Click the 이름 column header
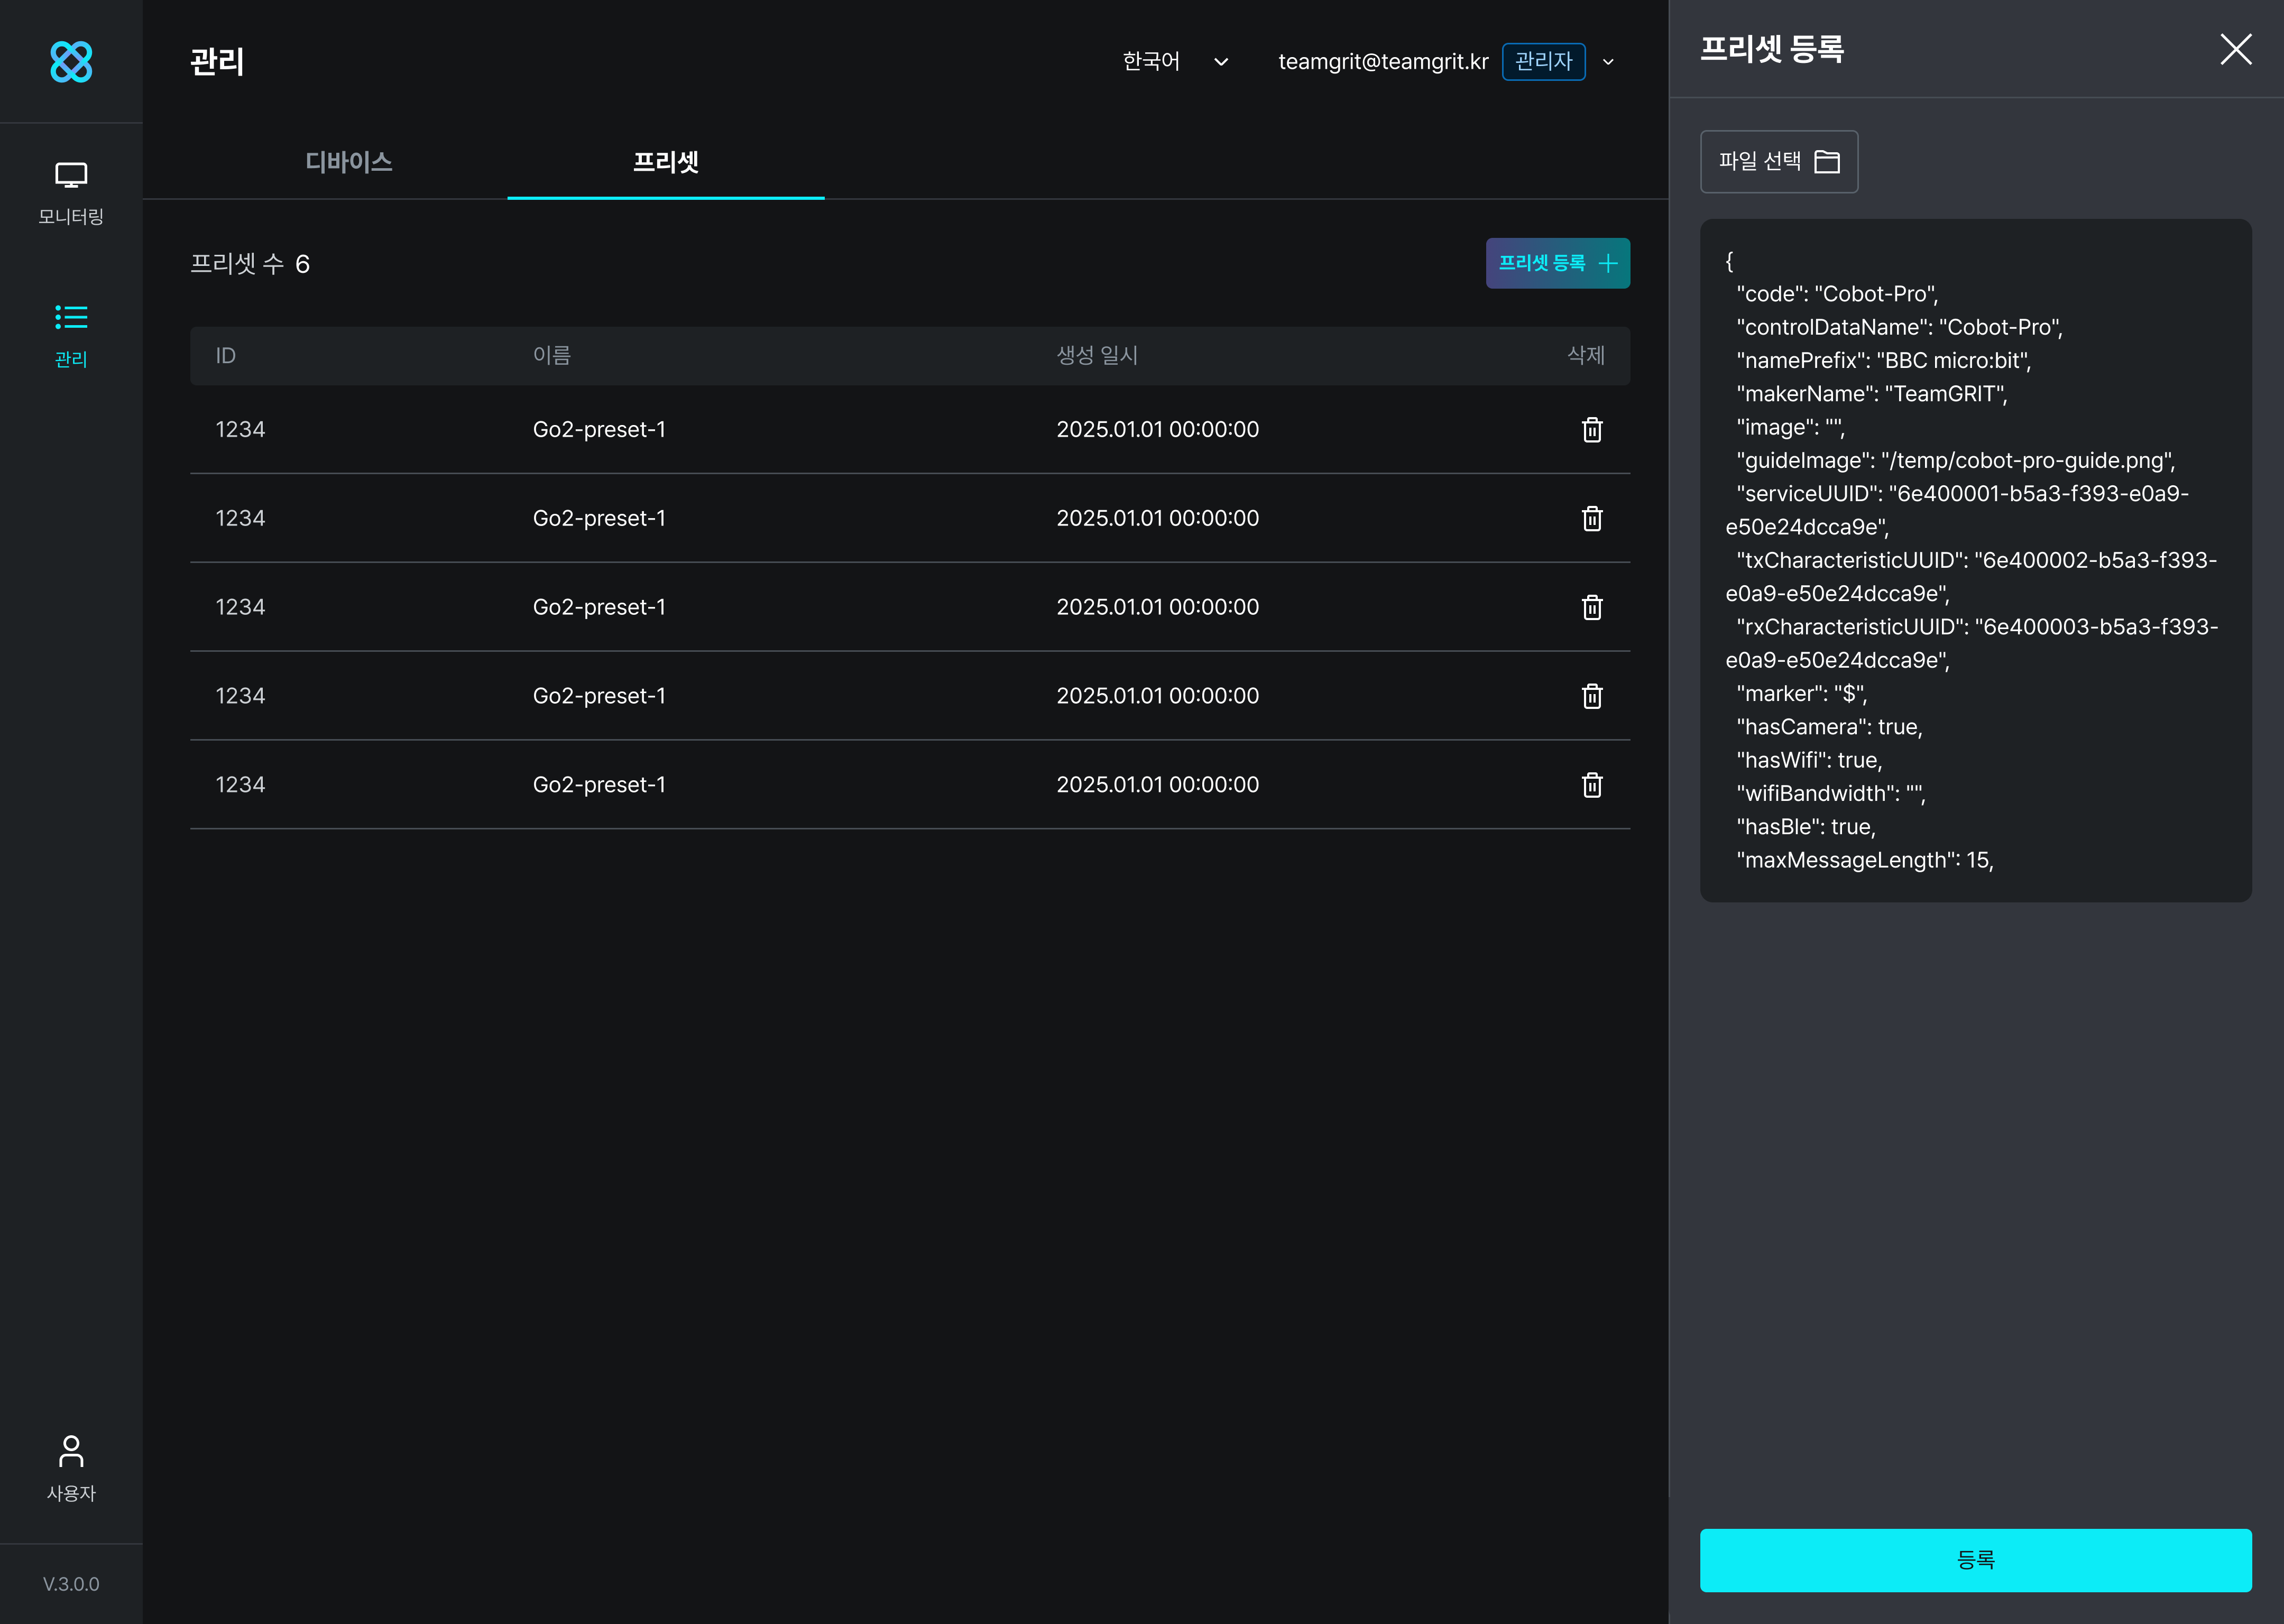2284x1624 pixels. click(x=552, y=356)
